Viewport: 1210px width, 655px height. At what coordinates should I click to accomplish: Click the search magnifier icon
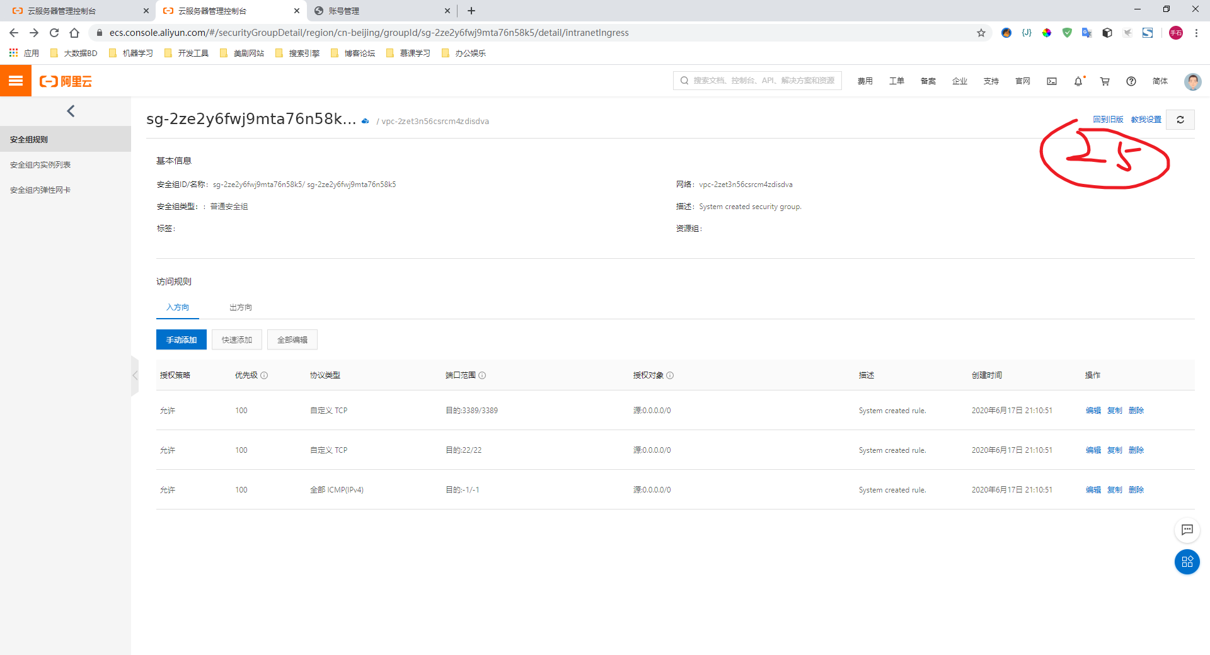point(684,81)
